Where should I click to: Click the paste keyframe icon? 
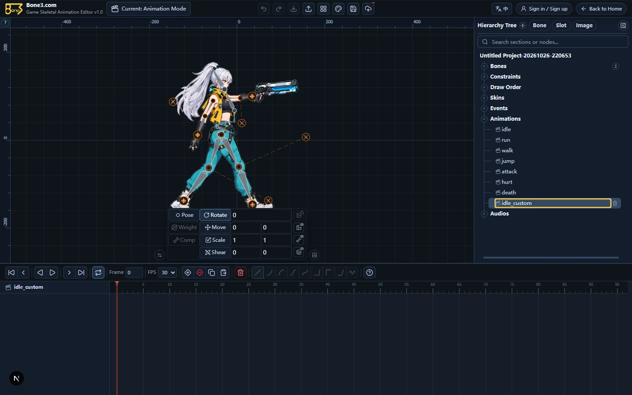point(223,273)
